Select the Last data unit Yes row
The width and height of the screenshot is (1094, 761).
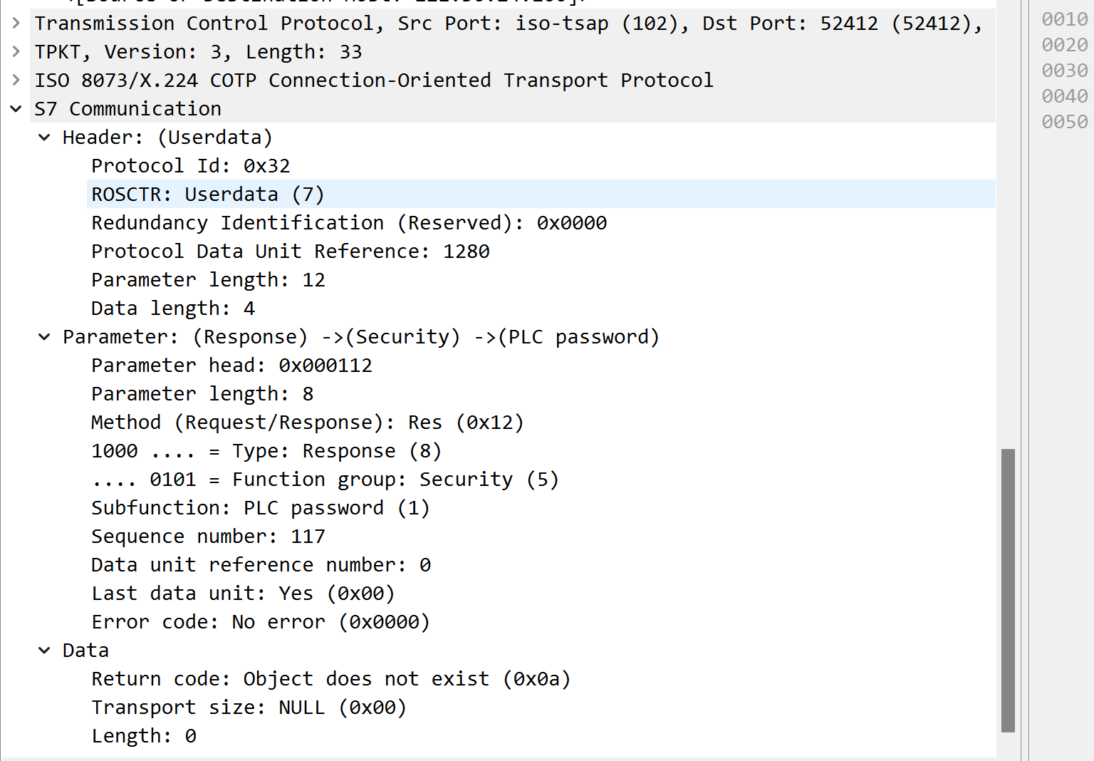pyautogui.click(x=242, y=594)
